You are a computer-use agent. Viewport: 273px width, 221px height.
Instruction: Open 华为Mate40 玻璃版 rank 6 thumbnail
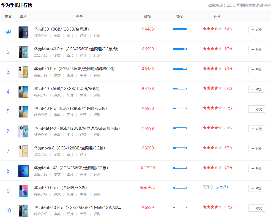23,131
